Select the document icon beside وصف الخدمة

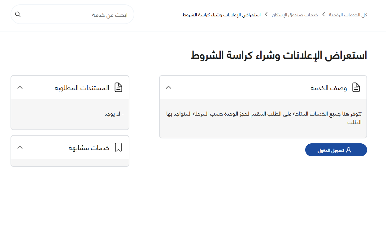pos(356,87)
